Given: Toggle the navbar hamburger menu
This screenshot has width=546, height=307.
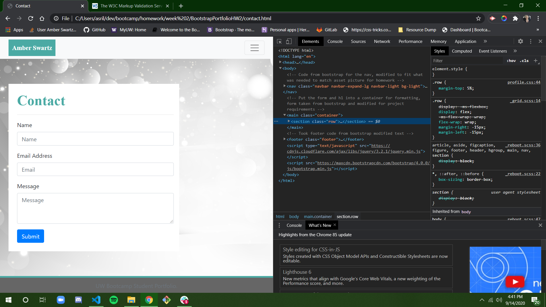Looking at the screenshot, I should click(255, 48).
